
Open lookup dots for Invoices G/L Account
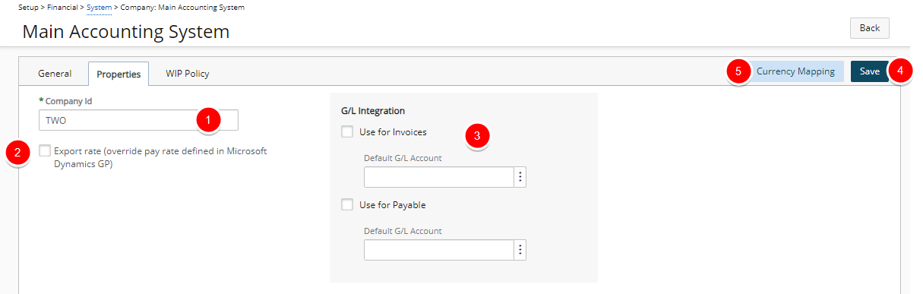[520, 177]
